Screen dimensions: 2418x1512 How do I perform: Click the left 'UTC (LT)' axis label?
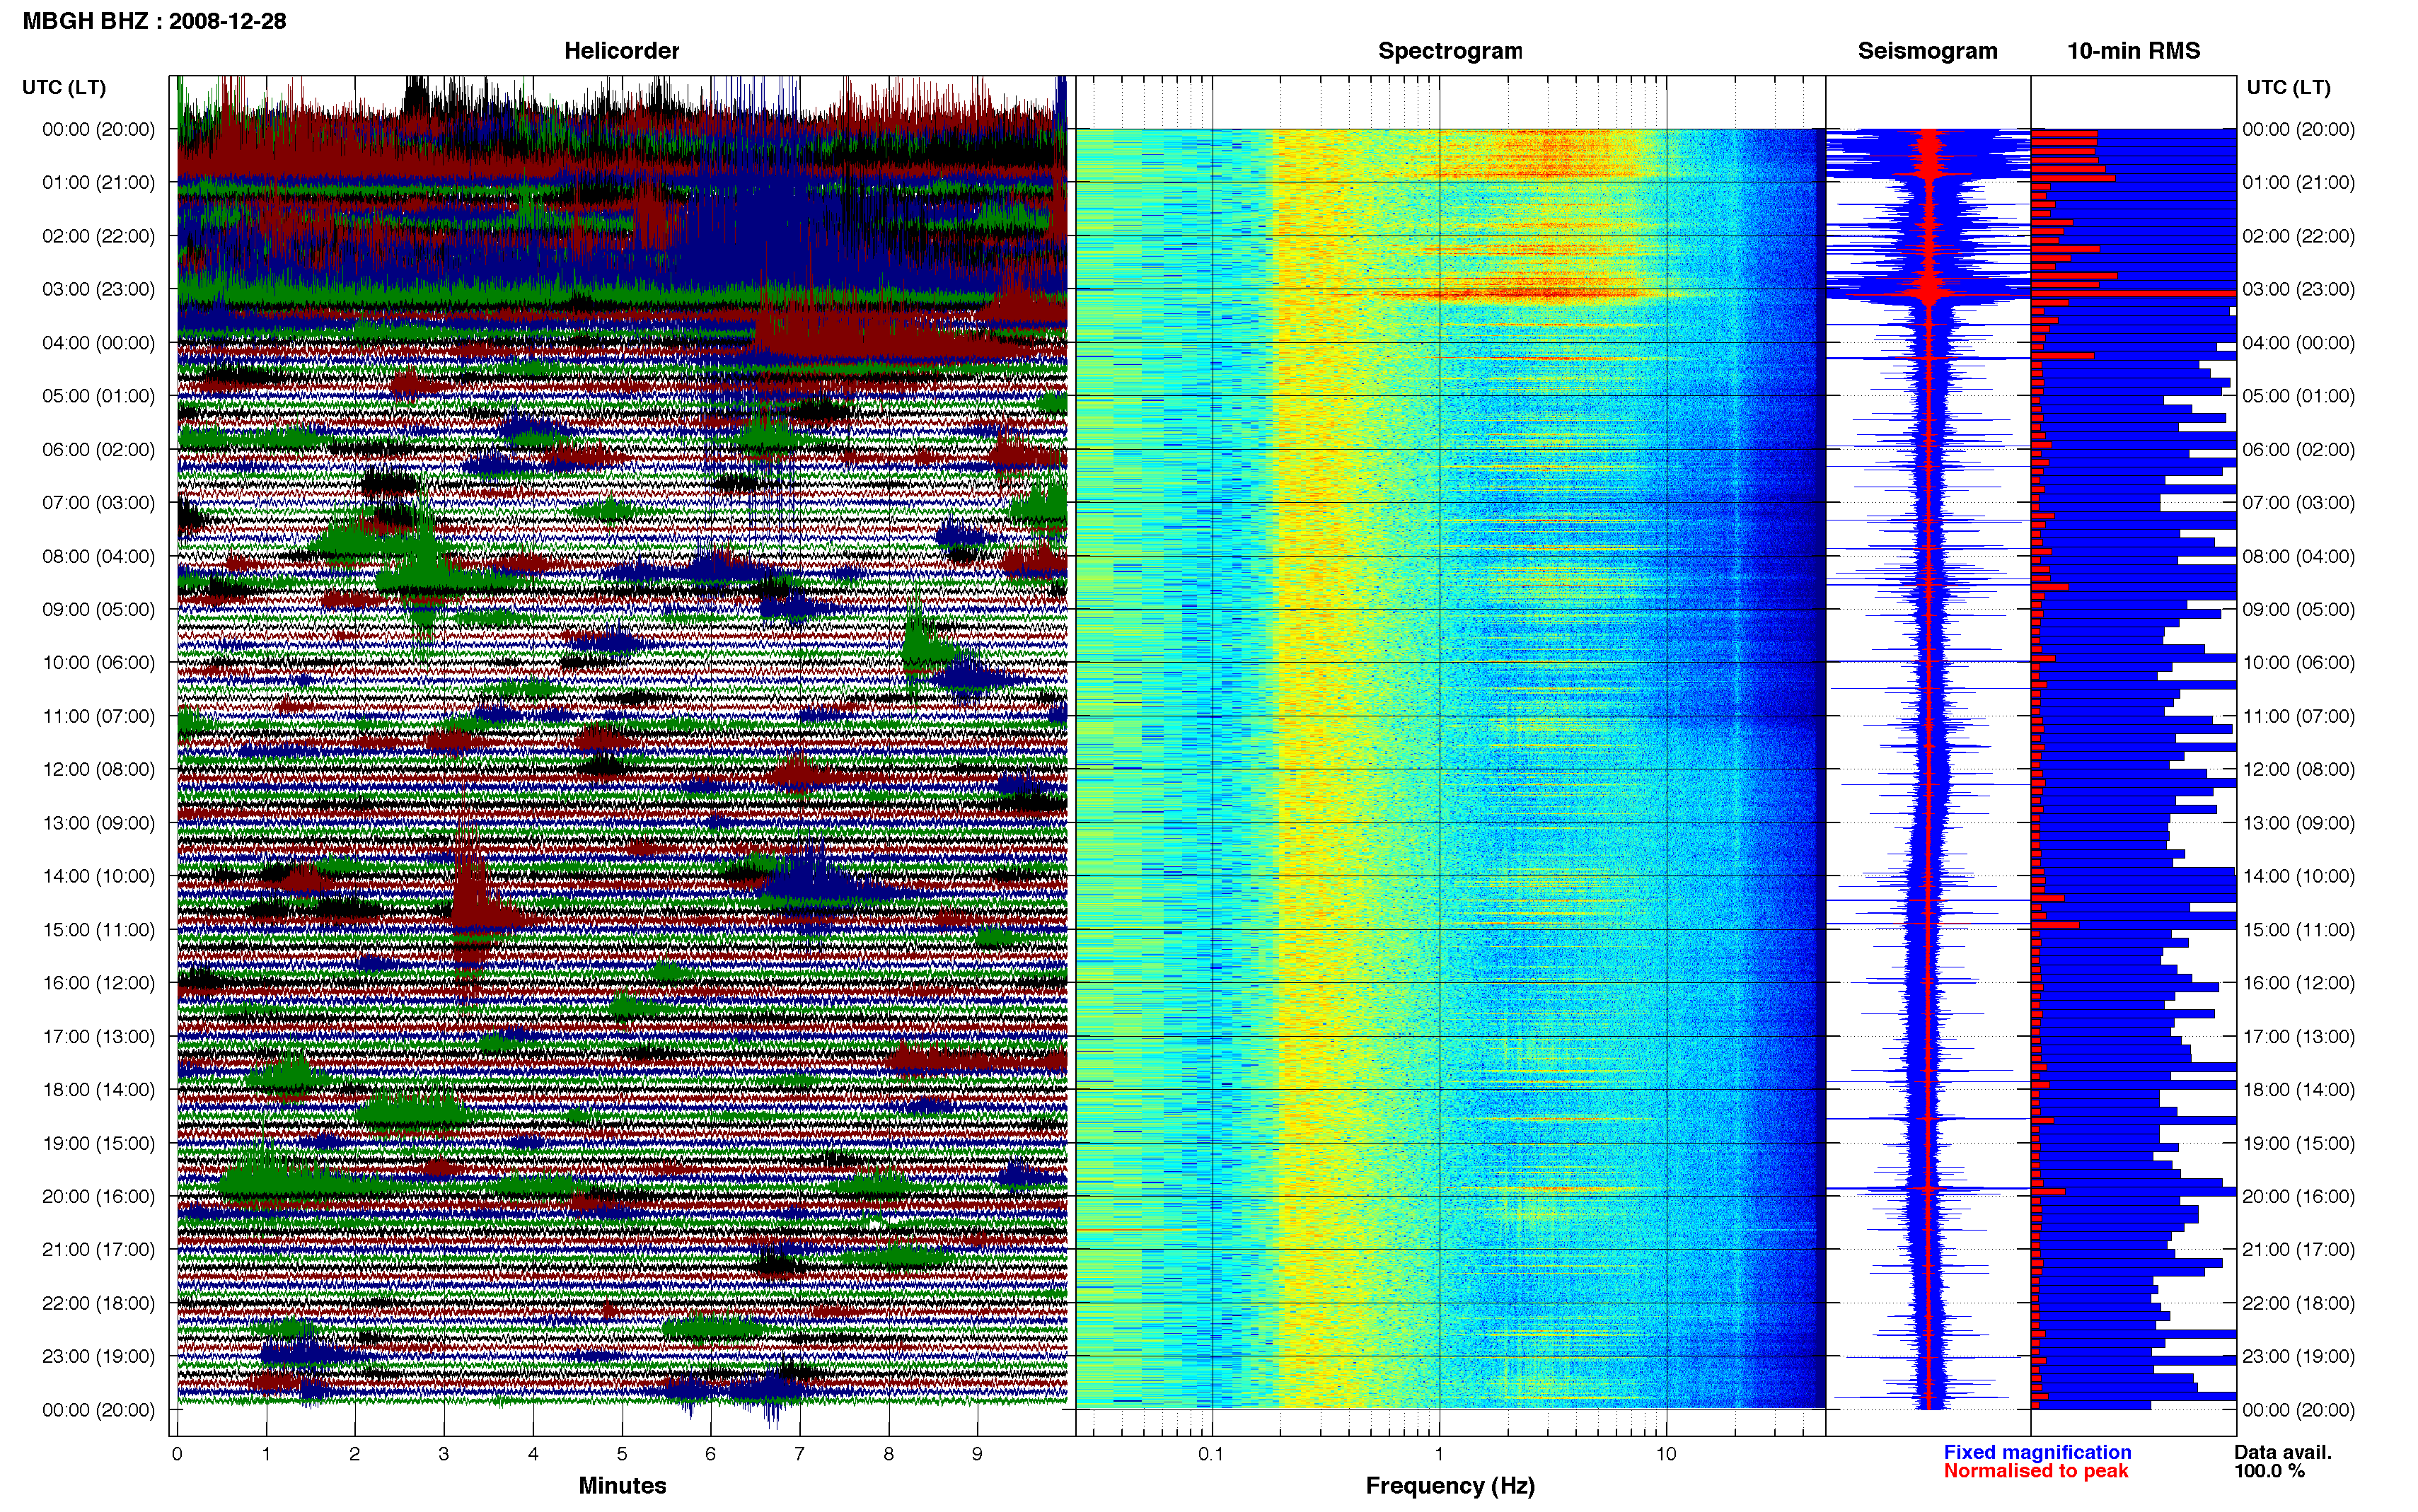[64, 87]
